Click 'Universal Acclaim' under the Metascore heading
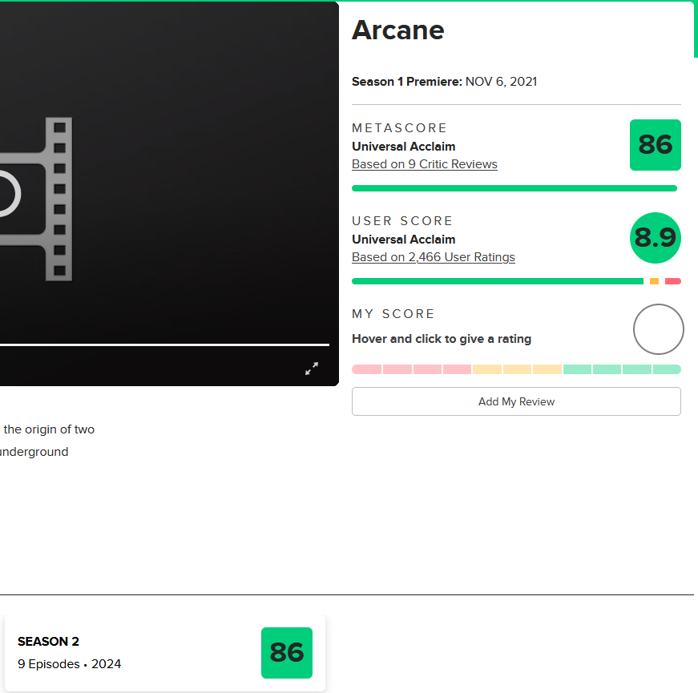The width and height of the screenshot is (698, 693). coord(403,147)
